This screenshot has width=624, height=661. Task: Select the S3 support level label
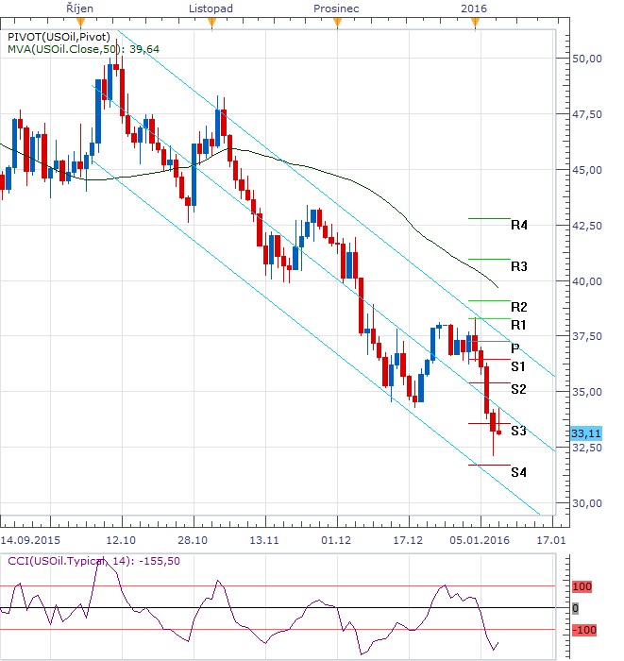point(518,431)
